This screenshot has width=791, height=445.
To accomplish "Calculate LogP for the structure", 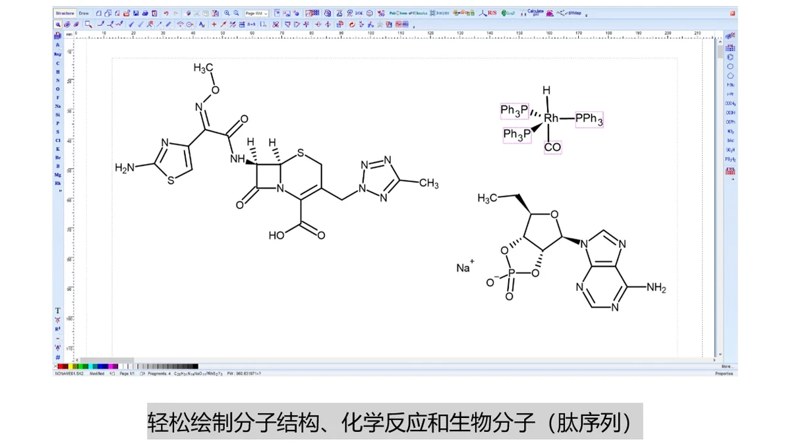I will click(x=508, y=13).
